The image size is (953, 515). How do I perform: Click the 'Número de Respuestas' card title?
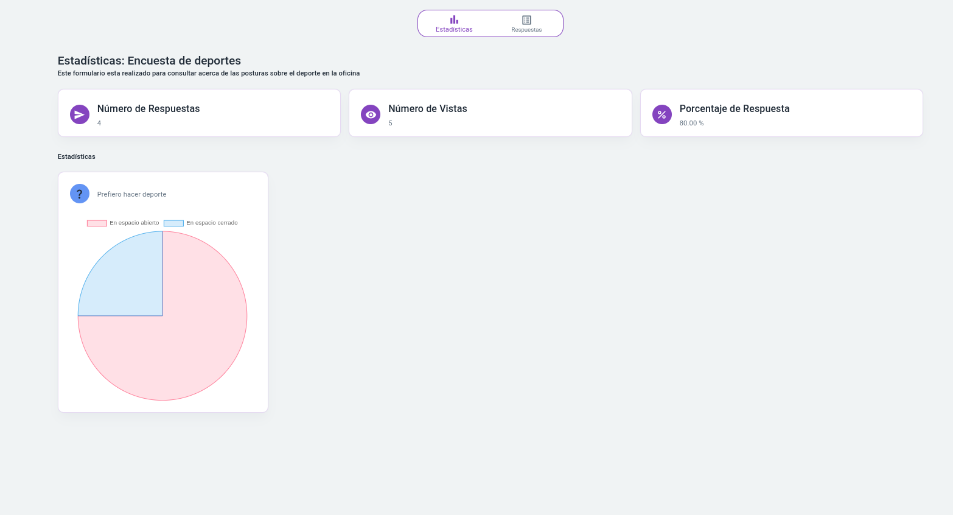[148, 108]
